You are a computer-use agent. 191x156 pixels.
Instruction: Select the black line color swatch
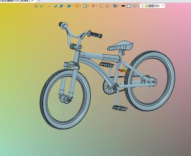[x=123, y=6]
